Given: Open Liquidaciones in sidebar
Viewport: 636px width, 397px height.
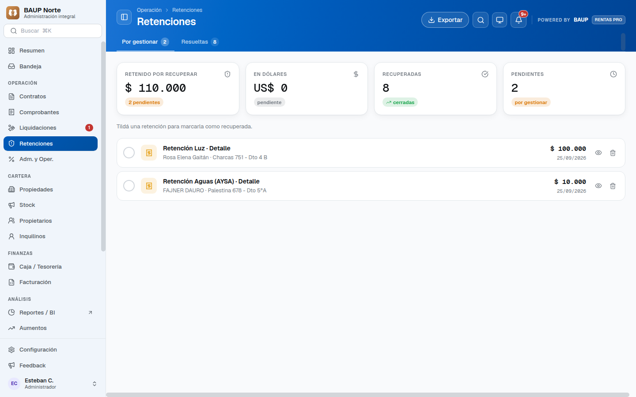Looking at the screenshot, I should point(50,128).
